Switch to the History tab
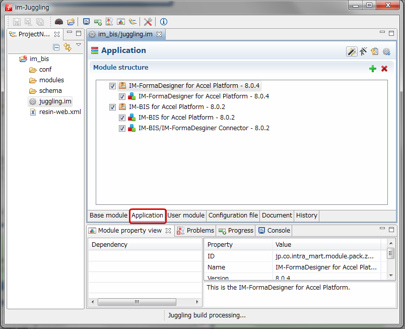405x329 pixels. pos(307,215)
